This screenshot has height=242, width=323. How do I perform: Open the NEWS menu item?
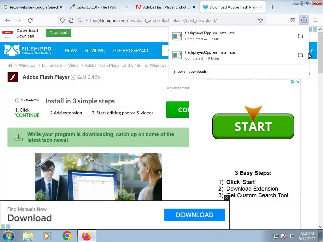71,50
